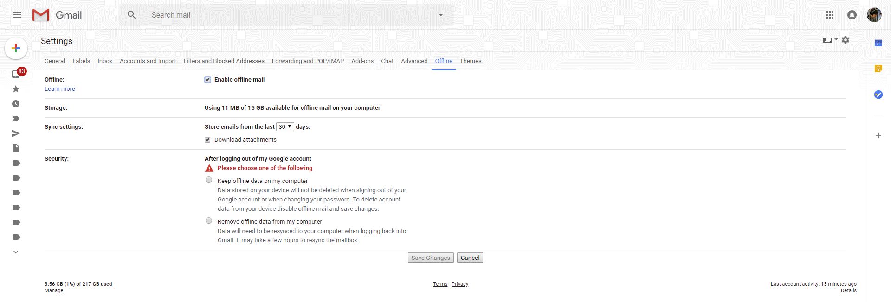Viewport: 891px width, 302px height.
Task: Open the Chat tab
Action: 387,61
